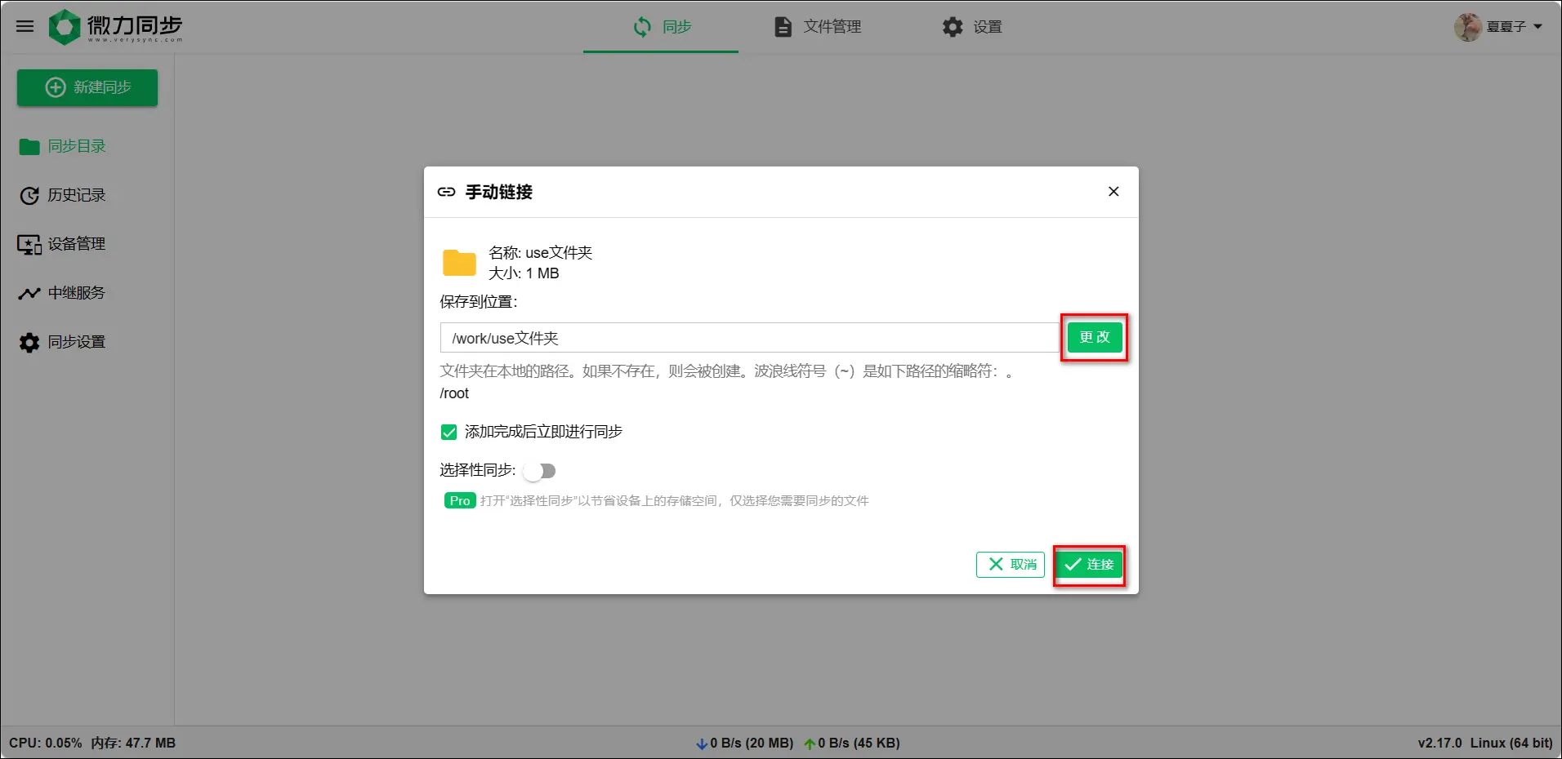Open the hamburger menu

point(25,26)
